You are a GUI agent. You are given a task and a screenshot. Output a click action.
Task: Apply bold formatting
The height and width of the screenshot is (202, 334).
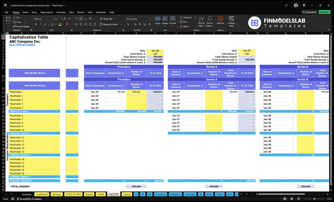[x=36, y=24]
